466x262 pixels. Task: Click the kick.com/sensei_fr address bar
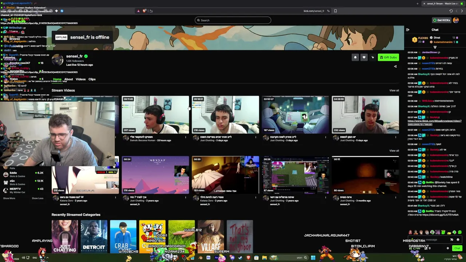tap(314, 11)
